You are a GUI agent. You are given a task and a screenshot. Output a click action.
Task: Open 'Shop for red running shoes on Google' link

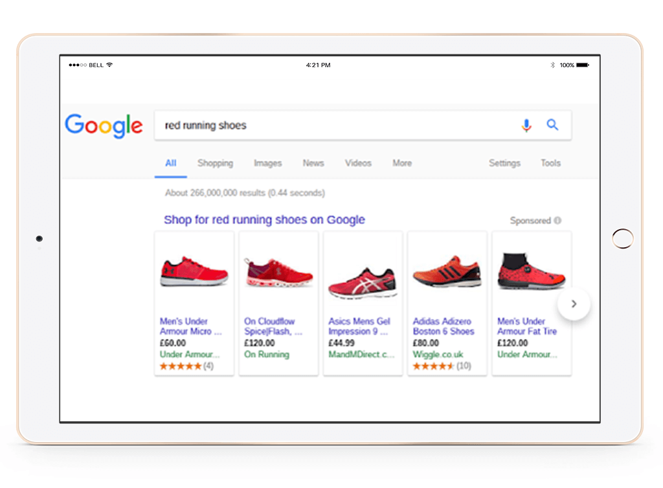point(264,219)
